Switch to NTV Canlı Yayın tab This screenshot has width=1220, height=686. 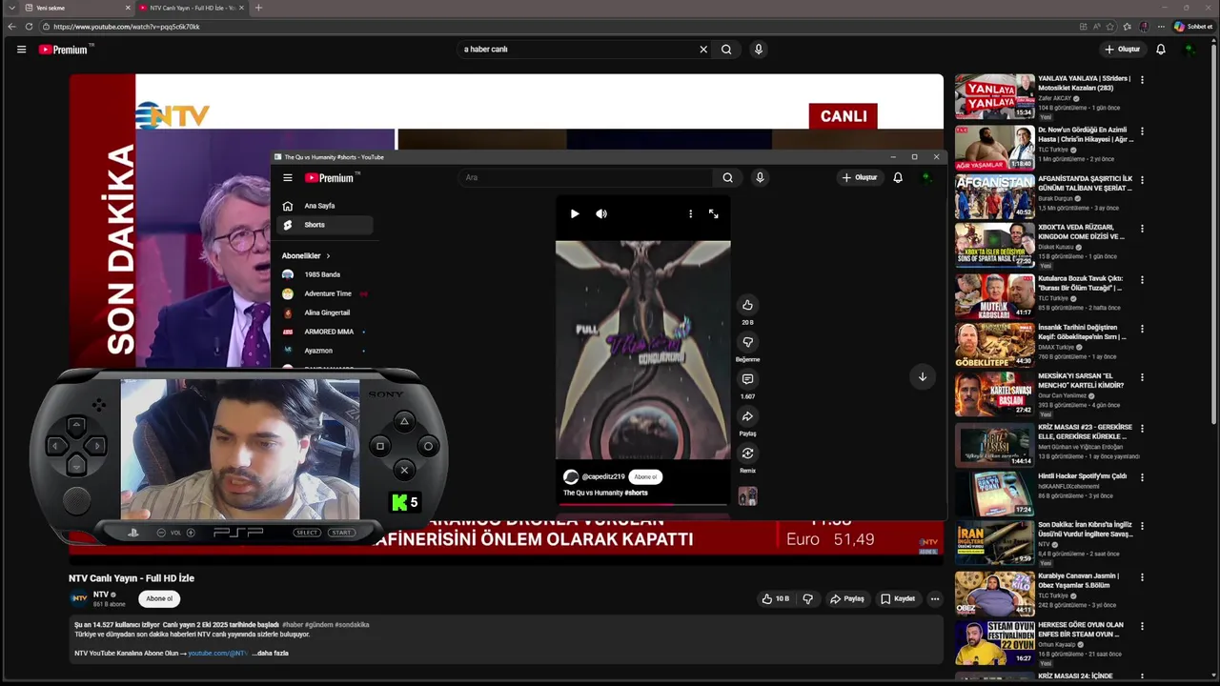point(191,8)
